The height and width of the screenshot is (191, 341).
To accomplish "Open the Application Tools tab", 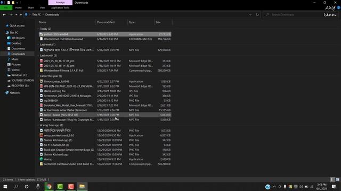I will 60,7.
